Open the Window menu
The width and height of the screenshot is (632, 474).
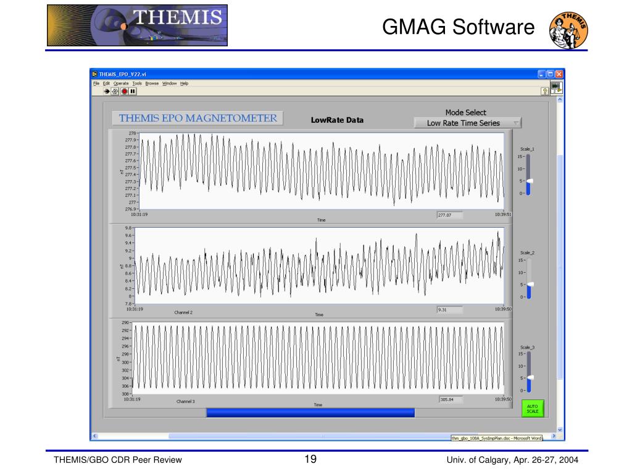point(169,83)
